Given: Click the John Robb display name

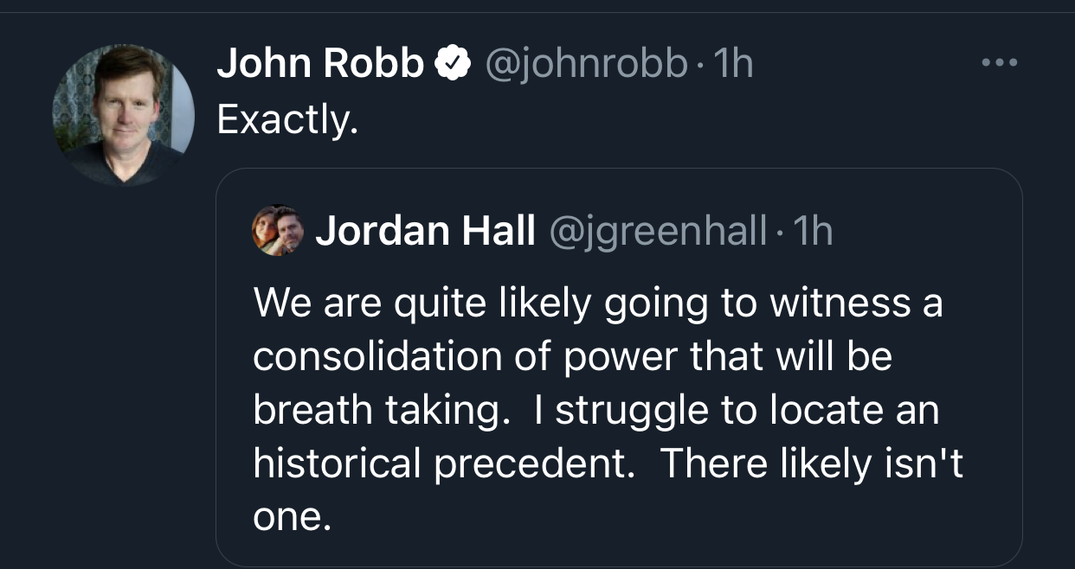Looking at the screenshot, I should (320, 64).
